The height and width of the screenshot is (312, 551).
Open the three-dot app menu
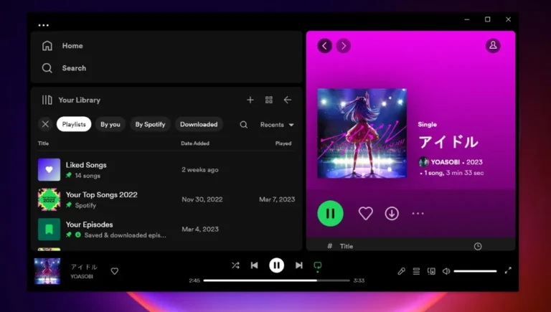coord(44,25)
